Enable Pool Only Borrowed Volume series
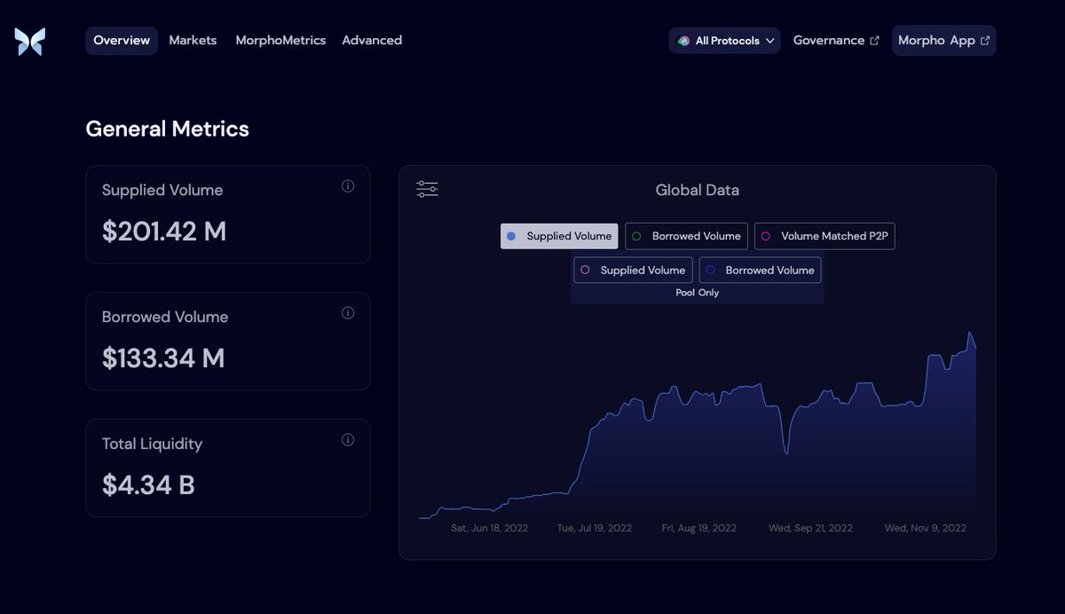This screenshot has height=614, width=1065. [760, 270]
